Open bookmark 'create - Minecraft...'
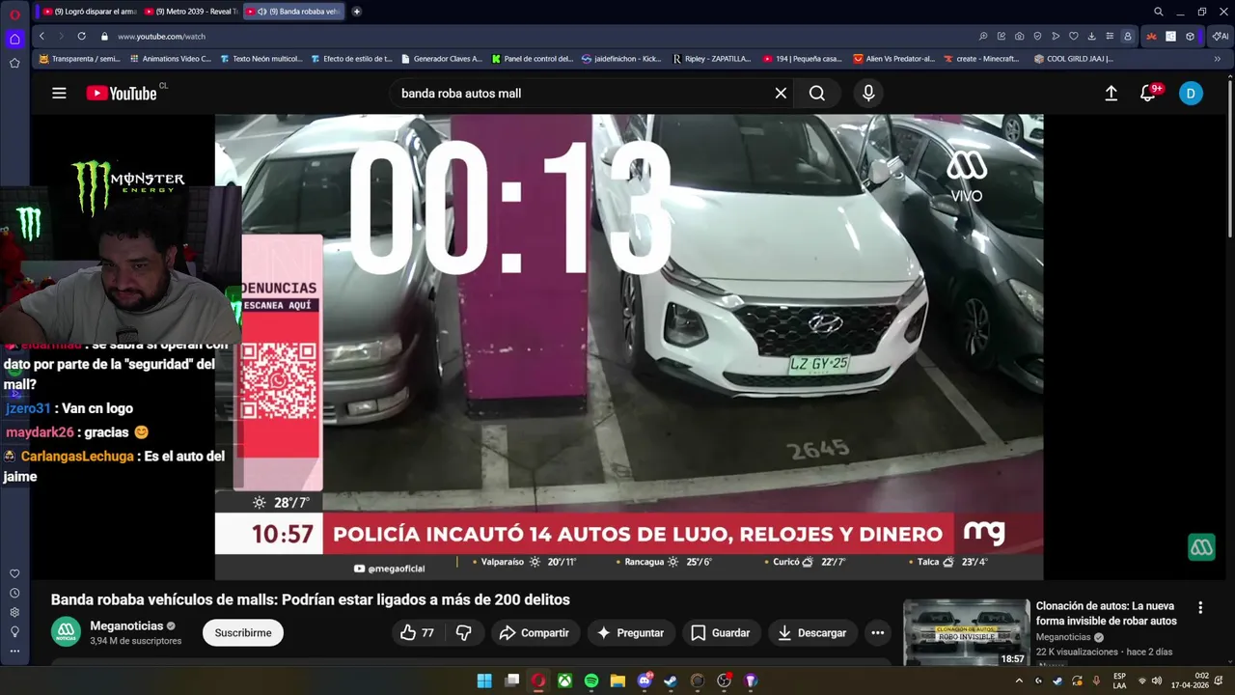1235x695 pixels. 980,58
